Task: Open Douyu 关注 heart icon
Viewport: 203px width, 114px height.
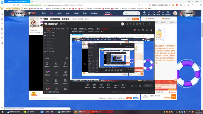Action: 149,13
